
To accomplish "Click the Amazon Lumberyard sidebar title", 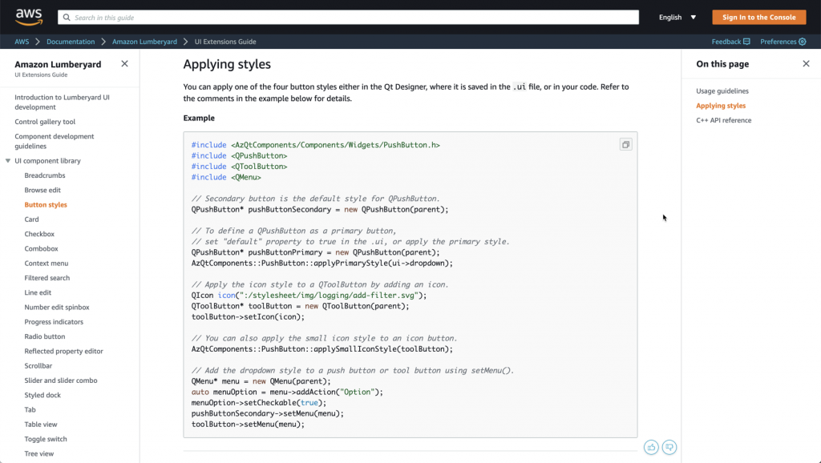I will coord(58,64).
